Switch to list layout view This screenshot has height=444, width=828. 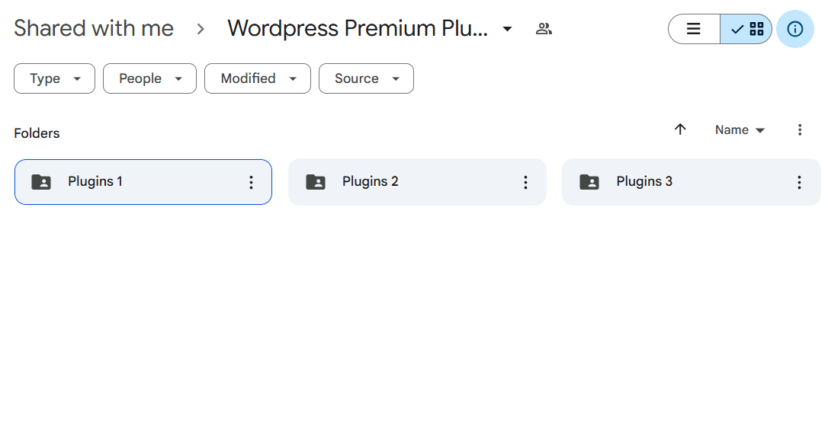(693, 29)
